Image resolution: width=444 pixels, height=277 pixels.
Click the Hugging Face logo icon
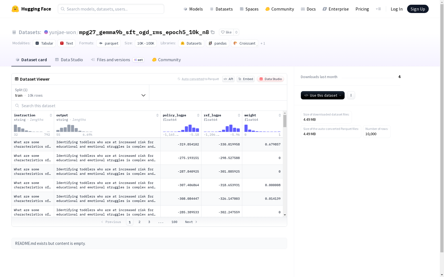click(x=15, y=9)
